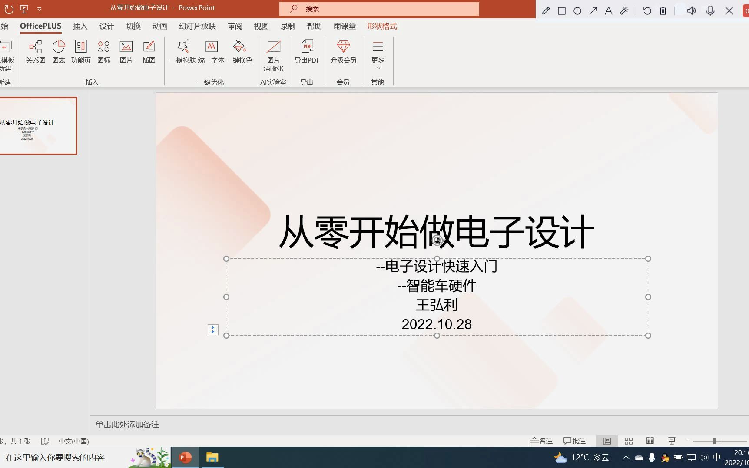Click the spell check icon in status bar

pos(45,441)
